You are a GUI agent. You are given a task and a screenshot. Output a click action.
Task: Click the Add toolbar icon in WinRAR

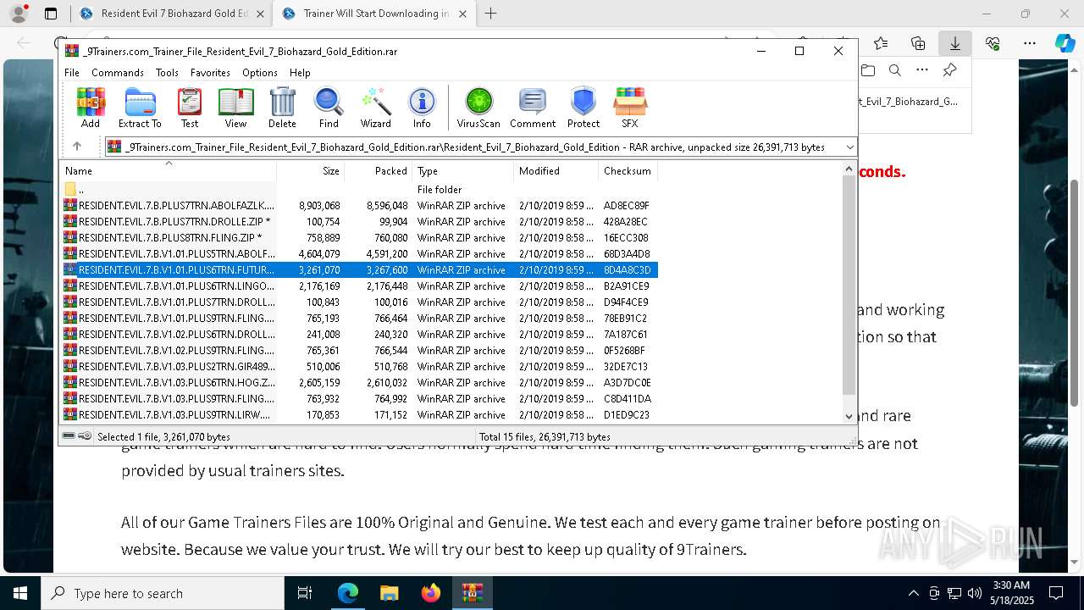click(x=91, y=108)
